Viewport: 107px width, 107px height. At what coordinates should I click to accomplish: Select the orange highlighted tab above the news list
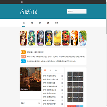pyautogui.click(x=45, y=70)
